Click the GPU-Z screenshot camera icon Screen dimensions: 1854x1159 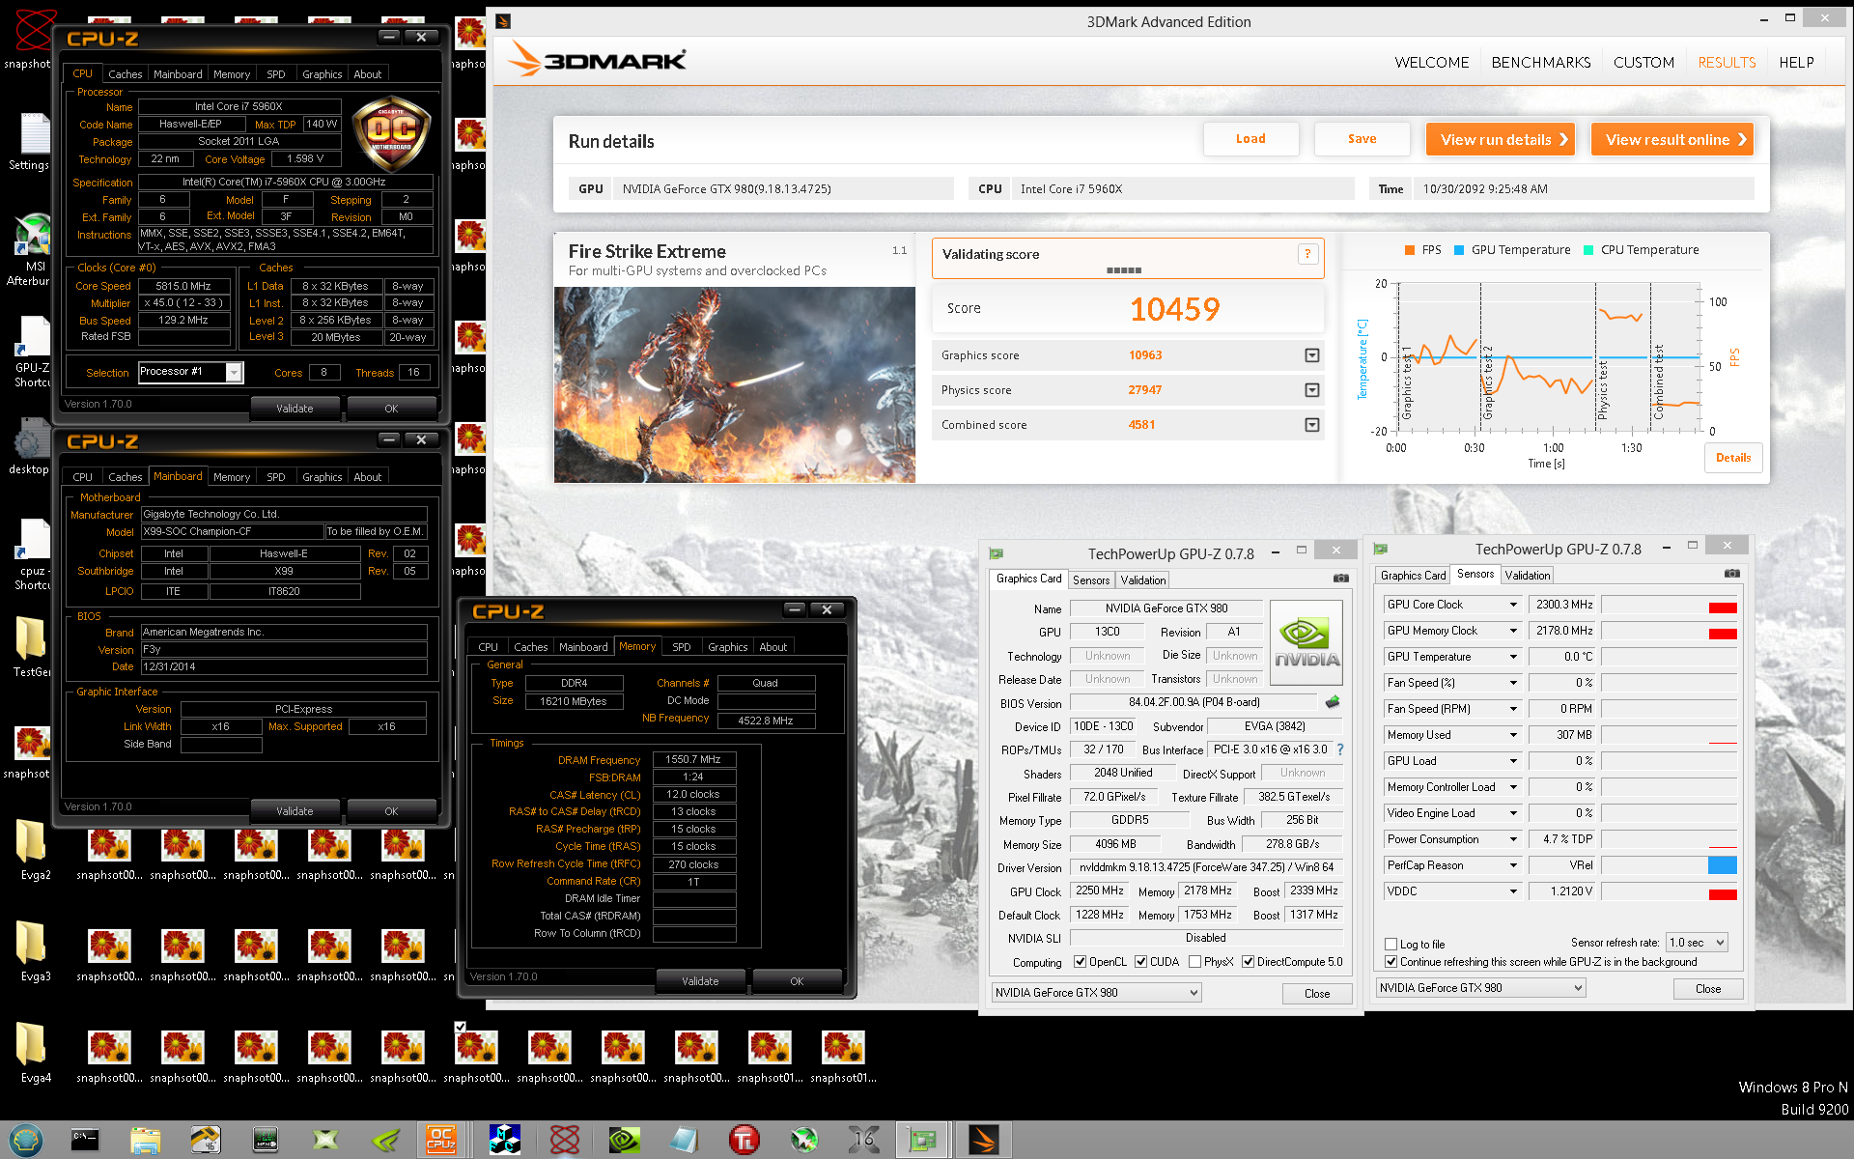click(1340, 579)
